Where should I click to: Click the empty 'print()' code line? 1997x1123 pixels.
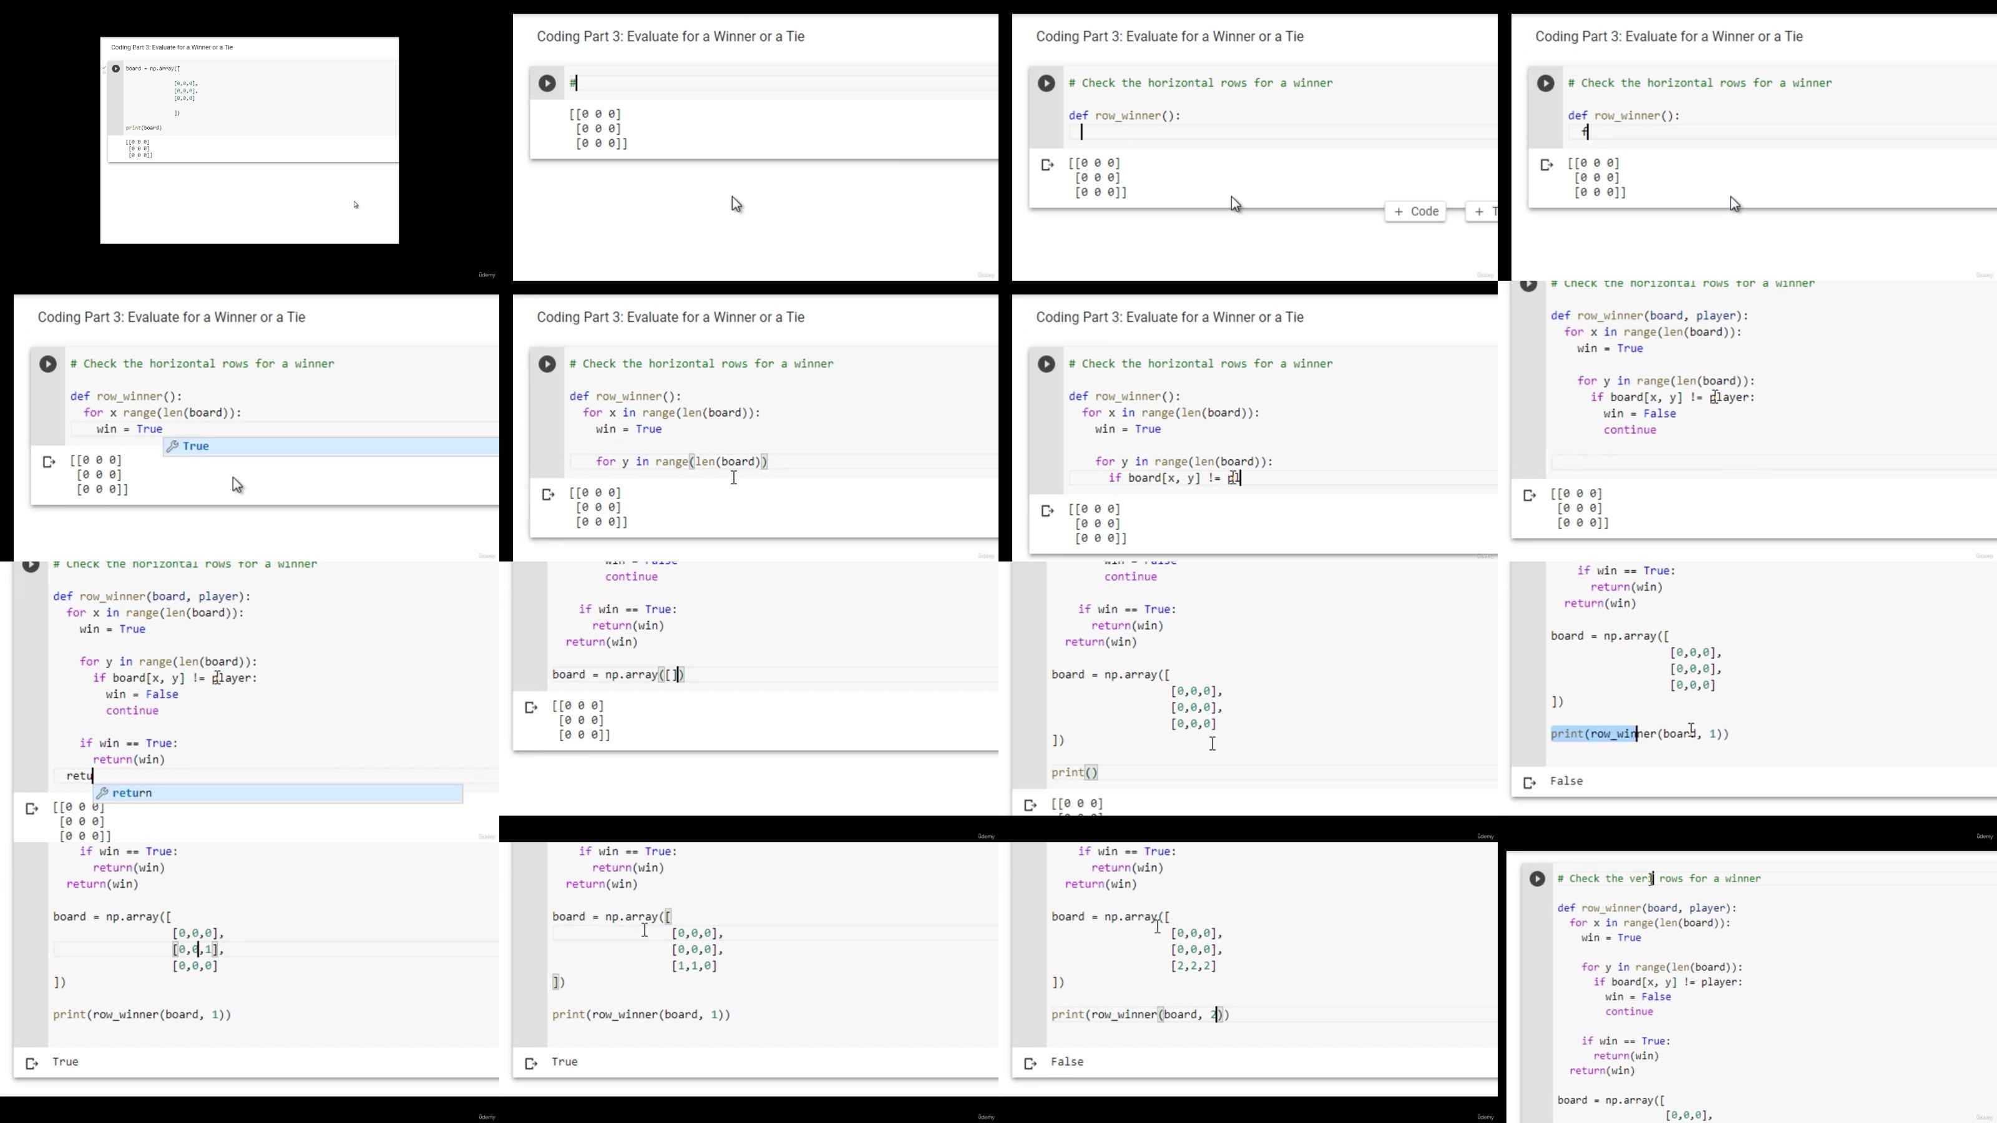click(1075, 772)
